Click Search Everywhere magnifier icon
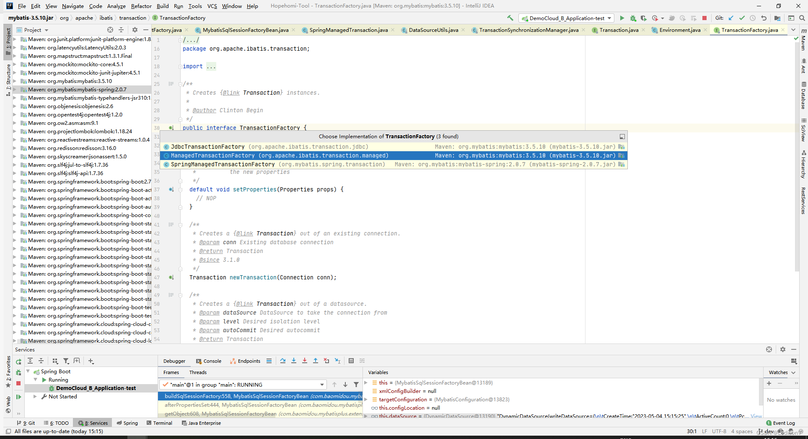Screen dimensions: 808x439 click(802, 18)
